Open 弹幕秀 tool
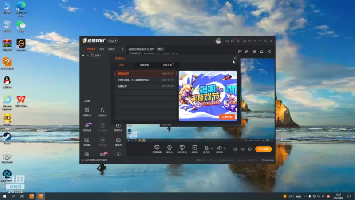 [118, 142]
